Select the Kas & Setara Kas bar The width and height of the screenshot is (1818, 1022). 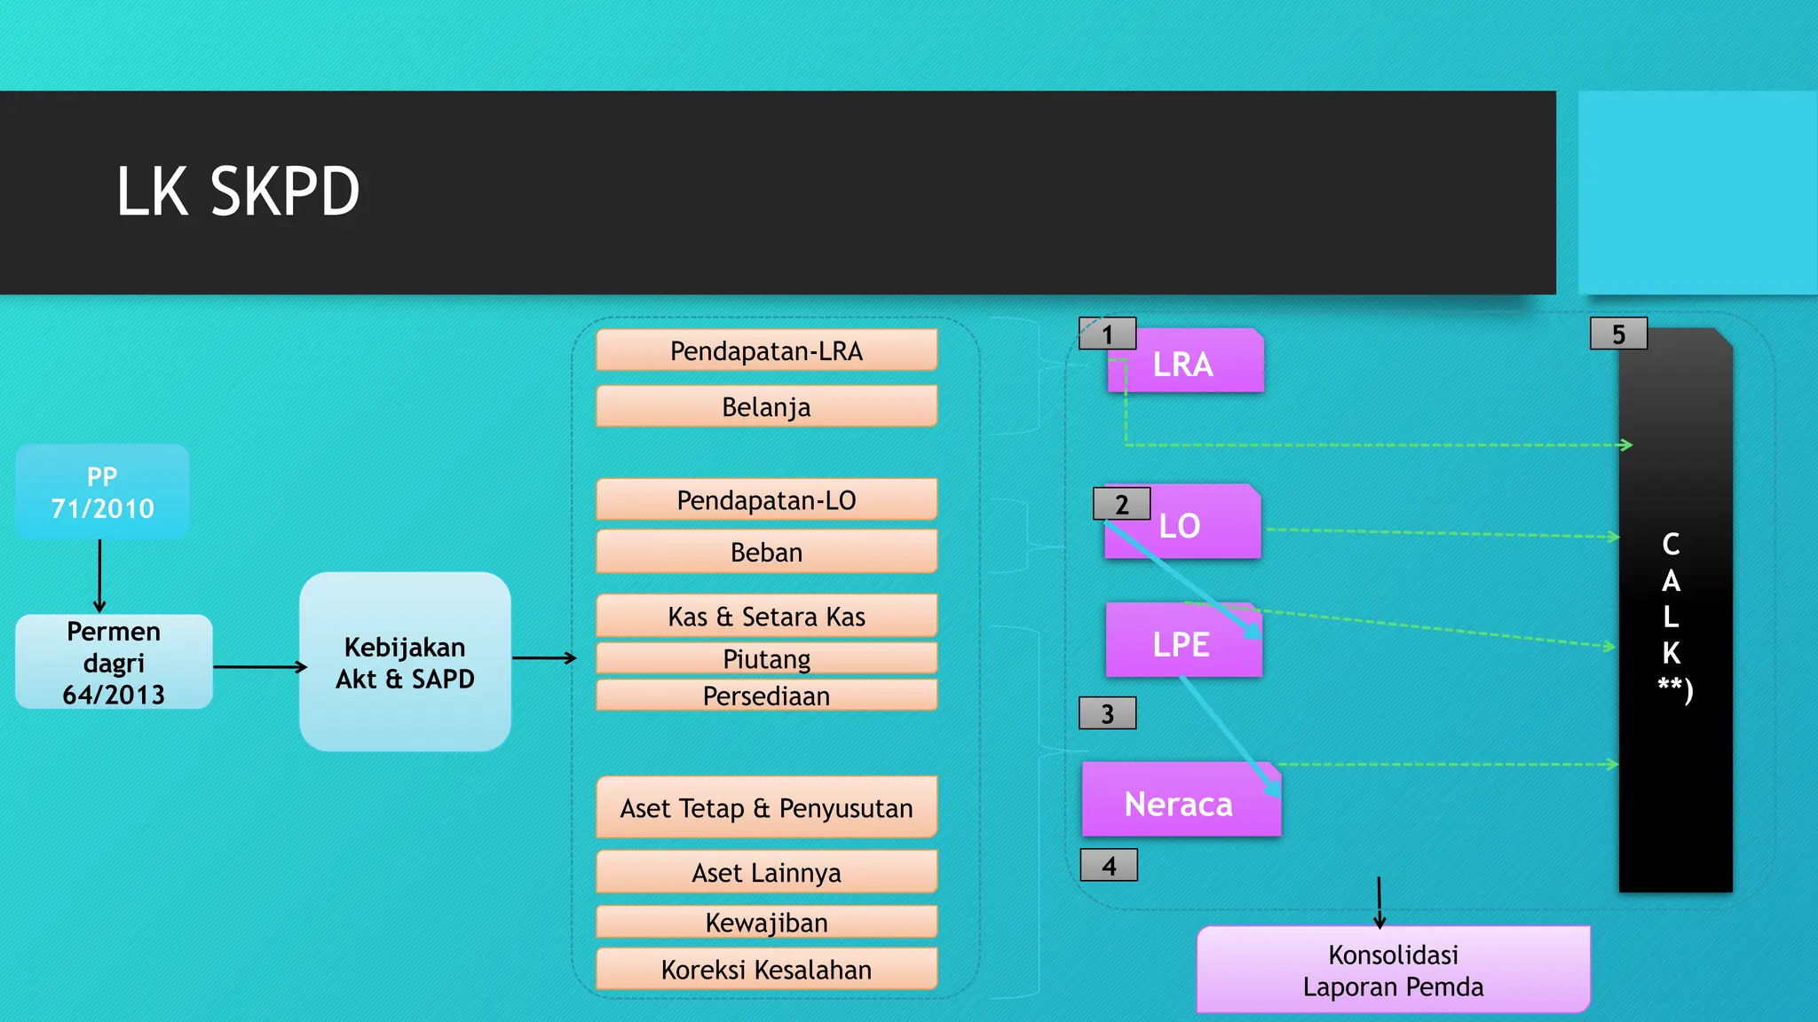766,616
